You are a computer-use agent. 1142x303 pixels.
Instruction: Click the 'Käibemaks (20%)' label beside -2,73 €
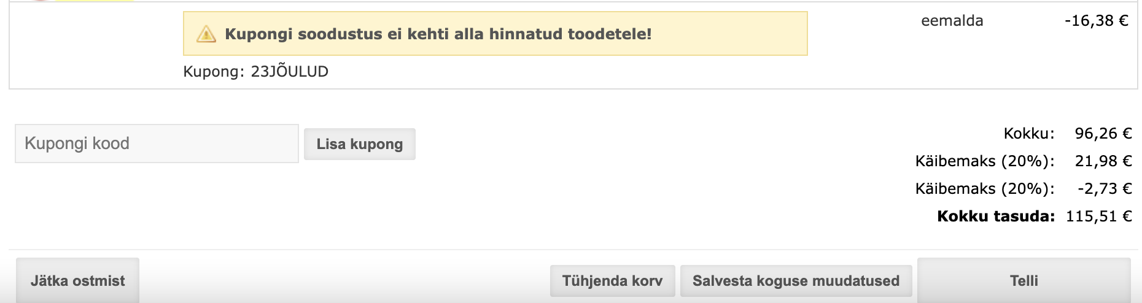click(984, 189)
